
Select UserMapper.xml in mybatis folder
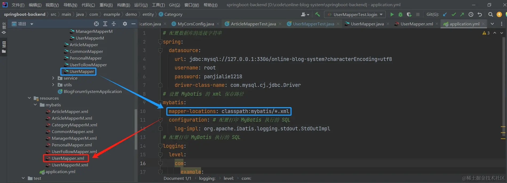click(68, 158)
